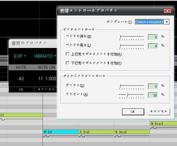The height and width of the screenshot is (146, 177).
Task: Open the テンプレート template dropdown
Action: point(167,22)
